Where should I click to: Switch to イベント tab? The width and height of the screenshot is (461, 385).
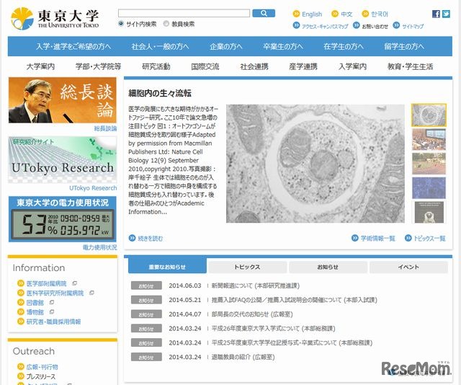[x=408, y=267]
